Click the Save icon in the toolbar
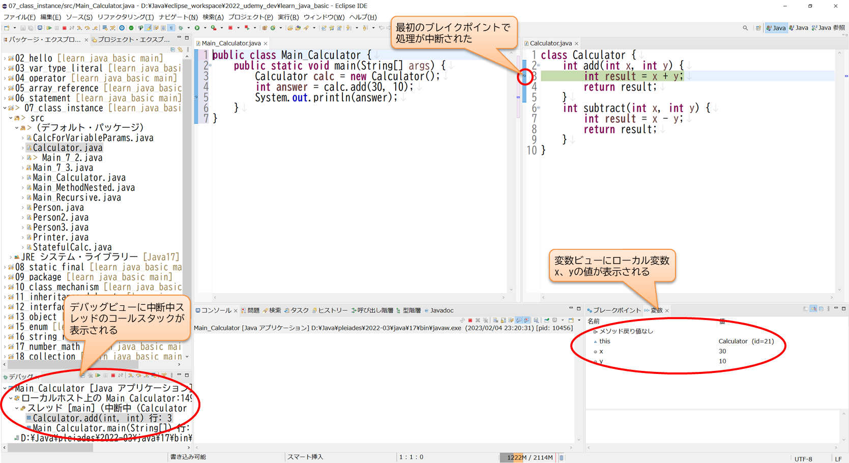Viewport: 849px width, 463px height. [22, 28]
